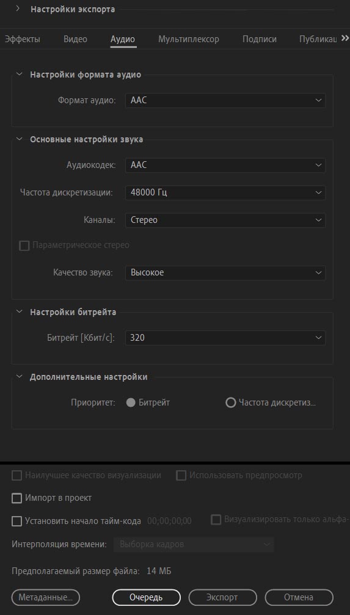The image size is (350, 615).
Task: Click the Экспорт button
Action: [x=222, y=597]
